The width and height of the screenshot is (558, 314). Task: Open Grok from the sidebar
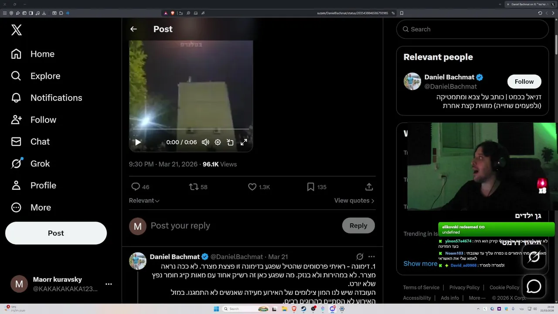tap(31, 164)
